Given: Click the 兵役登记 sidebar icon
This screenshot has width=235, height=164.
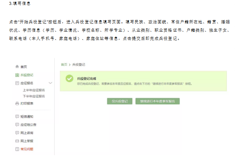Looking at the screenshot, I should pos(17,75).
